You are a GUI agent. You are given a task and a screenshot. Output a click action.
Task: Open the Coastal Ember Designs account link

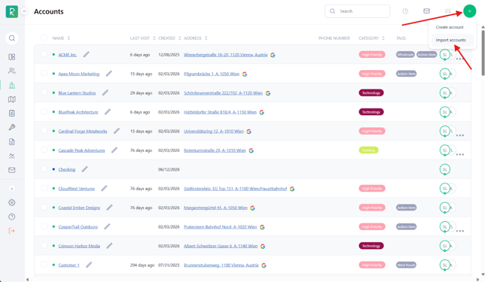coord(79,208)
